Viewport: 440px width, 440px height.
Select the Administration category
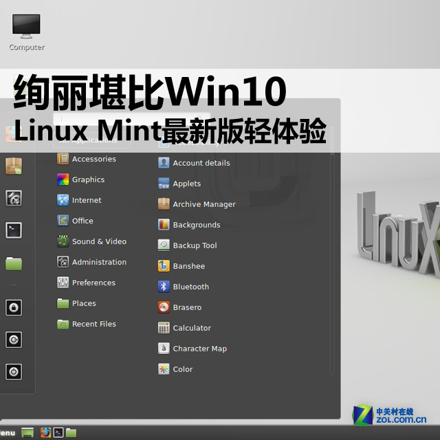click(x=92, y=262)
